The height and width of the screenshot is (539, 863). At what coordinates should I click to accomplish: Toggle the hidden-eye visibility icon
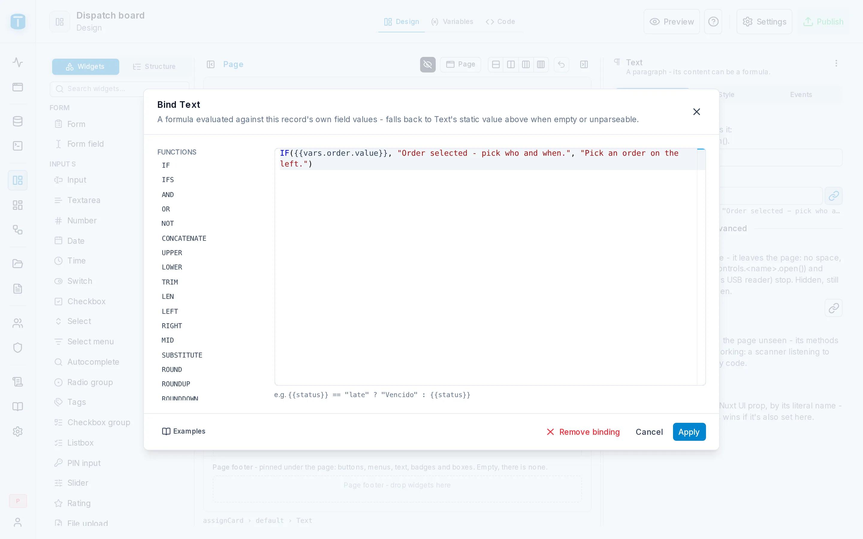click(428, 64)
